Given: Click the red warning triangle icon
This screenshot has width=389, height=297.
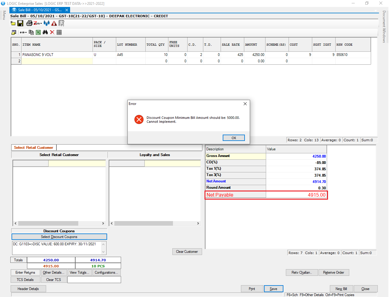Looking at the screenshot, I should 54,23.
